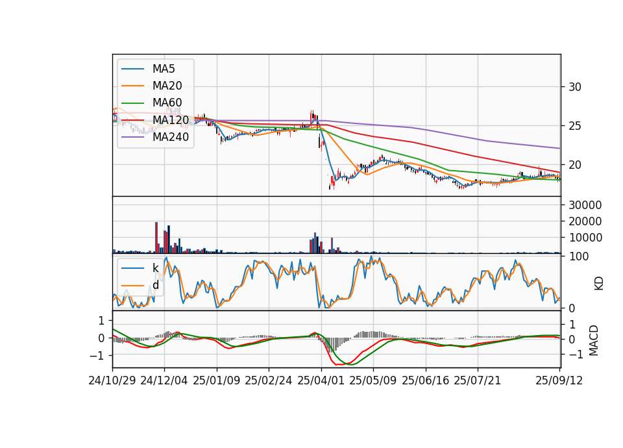Click the 25/04/01 date axis label
623x448 pixels.
321,380
